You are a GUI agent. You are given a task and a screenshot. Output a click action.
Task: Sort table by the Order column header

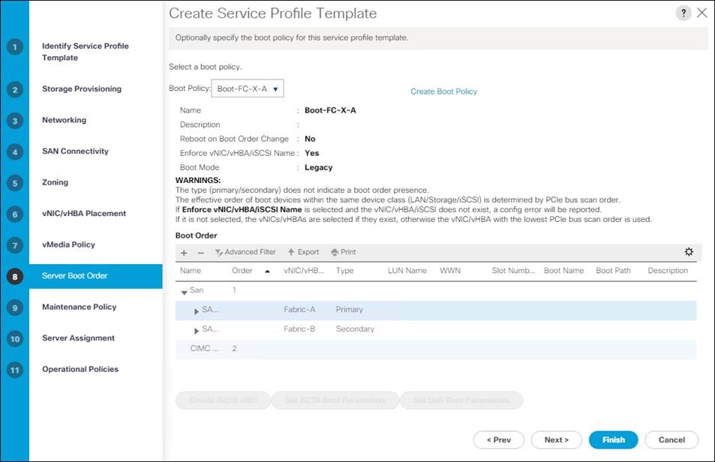click(x=242, y=271)
